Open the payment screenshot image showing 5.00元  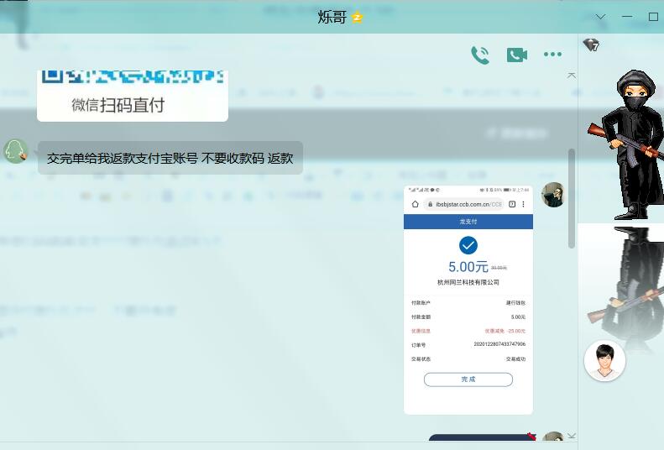click(468, 300)
